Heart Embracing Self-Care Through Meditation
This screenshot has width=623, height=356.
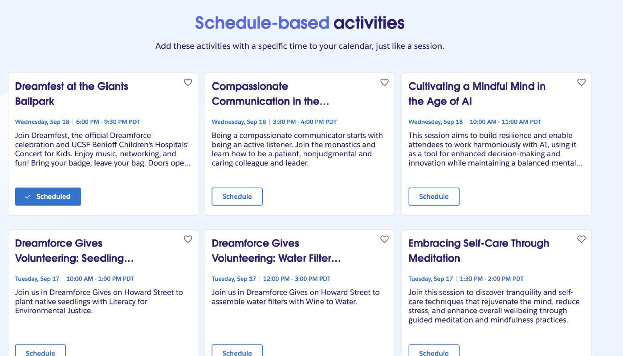click(x=581, y=239)
